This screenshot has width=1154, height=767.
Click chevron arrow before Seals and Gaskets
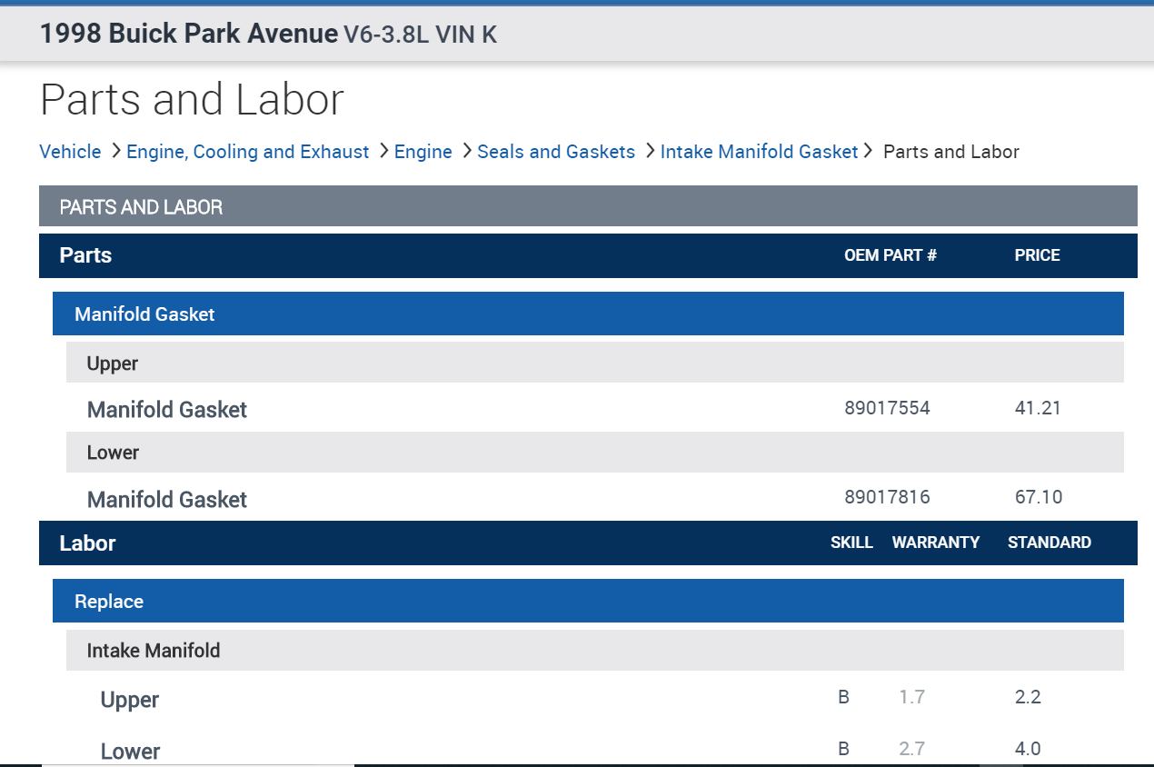467,151
